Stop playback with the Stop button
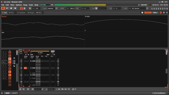Image resolution: width=169 pixels, height=95 pixels. tap(11, 8)
